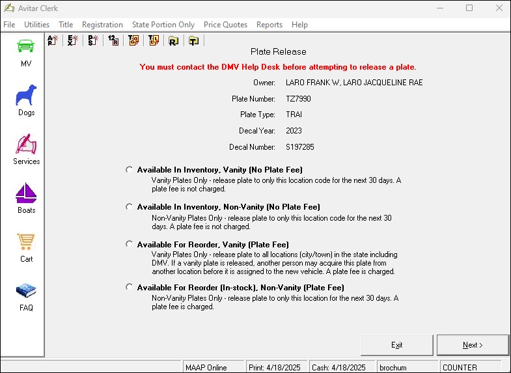Click the Exit button
The image size is (511, 373).
click(x=396, y=345)
